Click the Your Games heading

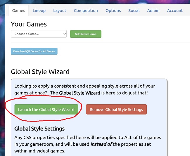click(29, 24)
